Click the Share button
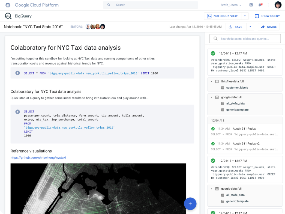The width and height of the screenshot is (285, 214). point(269,27)
